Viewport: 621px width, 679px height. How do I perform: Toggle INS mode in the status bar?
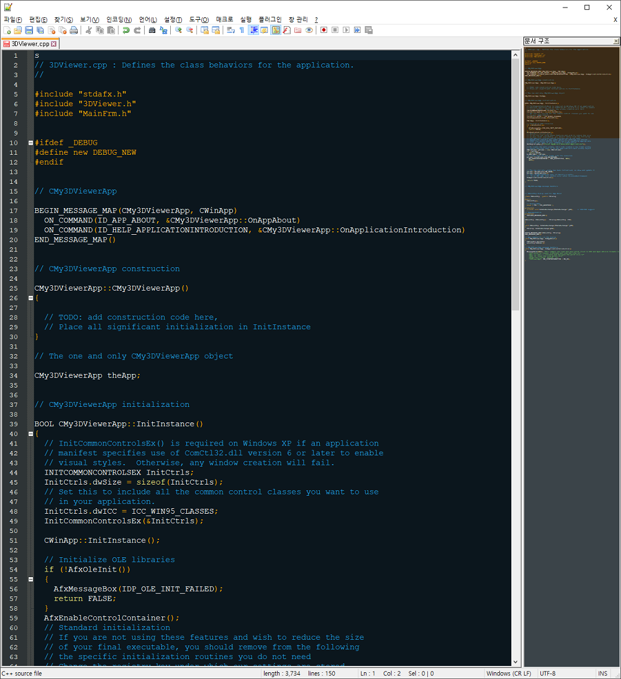603,673
